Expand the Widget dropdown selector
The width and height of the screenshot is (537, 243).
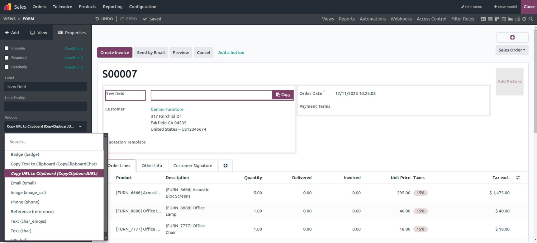coord(45,126)
